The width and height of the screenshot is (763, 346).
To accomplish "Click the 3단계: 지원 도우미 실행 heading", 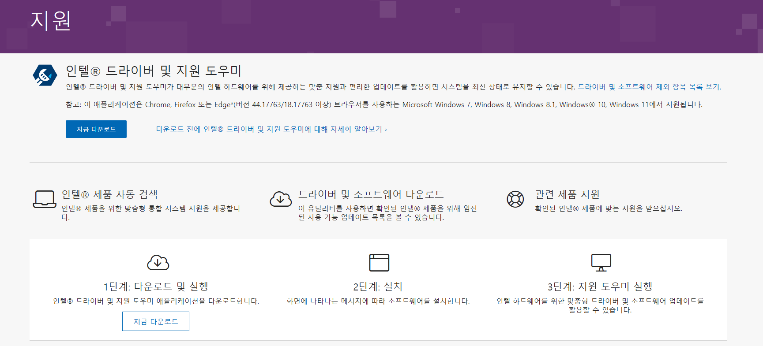I will point(600,286).
